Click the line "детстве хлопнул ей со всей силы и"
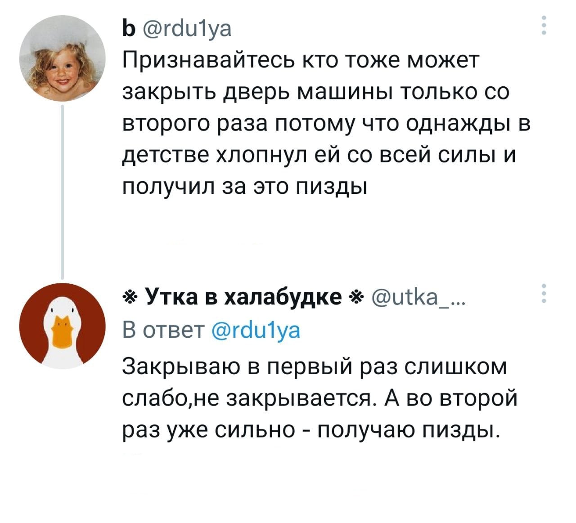The height and width of the screenshot is (523, 576). tap(319, 155)
